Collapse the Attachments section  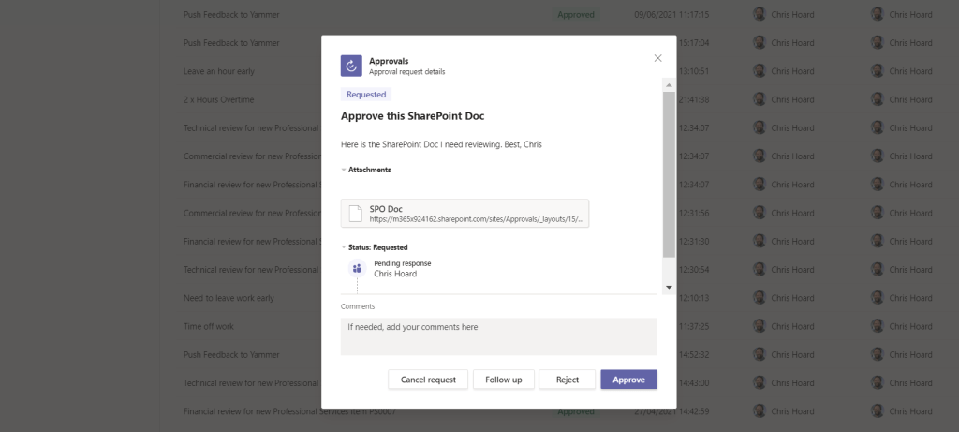(344, 170)
